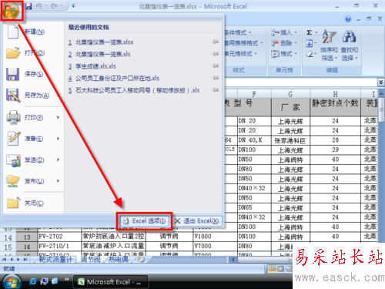Pin recent document 1 to list

pyautogui.click(x=216, y=42)
